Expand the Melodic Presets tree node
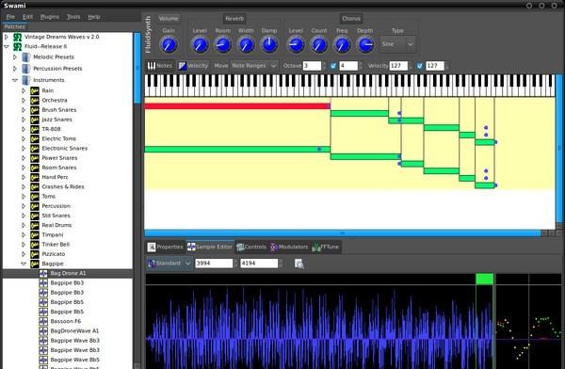Viewport: 565px width, 369px height. click(x=15, y=56)
